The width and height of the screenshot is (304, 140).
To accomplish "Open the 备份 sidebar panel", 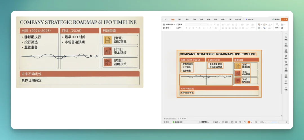I will [286, 76].
